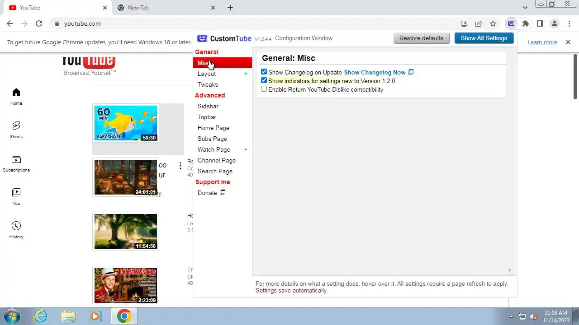Open the CustomTube extension icon in toolbar
Screen dimensions: 579x325
pos(511,23)
